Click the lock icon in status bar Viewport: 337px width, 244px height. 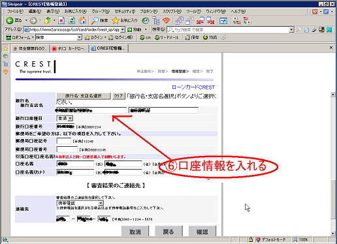[251, 239]
